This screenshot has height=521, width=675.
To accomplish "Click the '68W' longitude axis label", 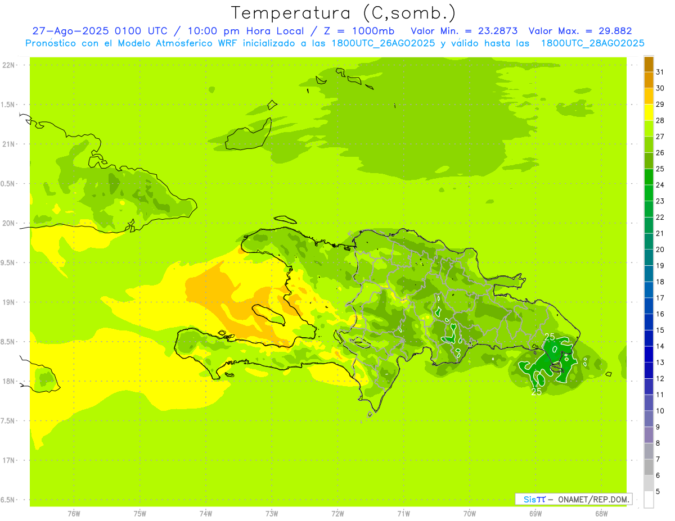I will [601, 514].
